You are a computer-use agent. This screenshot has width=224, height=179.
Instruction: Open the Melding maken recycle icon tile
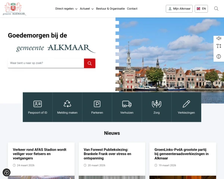tap(67, 107)
